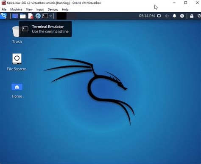
Task: Toggle the muted volume icon
Action: pos(167,16)
